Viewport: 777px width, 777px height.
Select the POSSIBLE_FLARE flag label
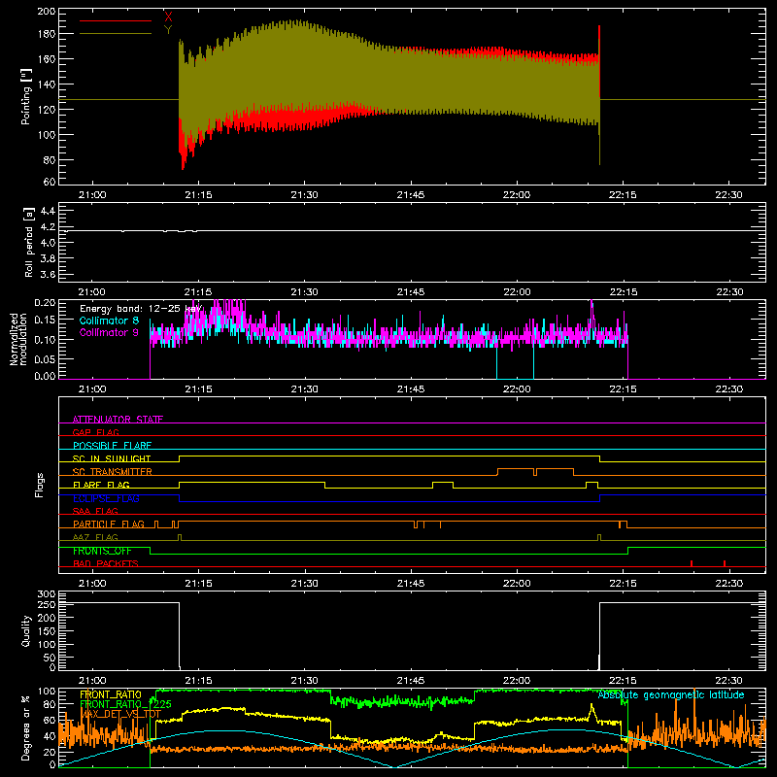(112, 446)
